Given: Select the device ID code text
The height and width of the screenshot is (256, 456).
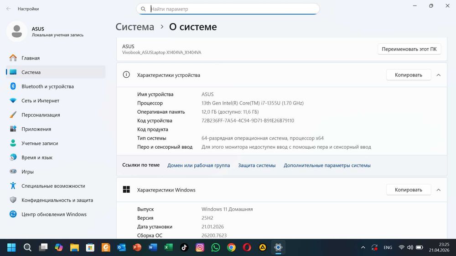Looking at the screenshot, I should tap(248, 120).
